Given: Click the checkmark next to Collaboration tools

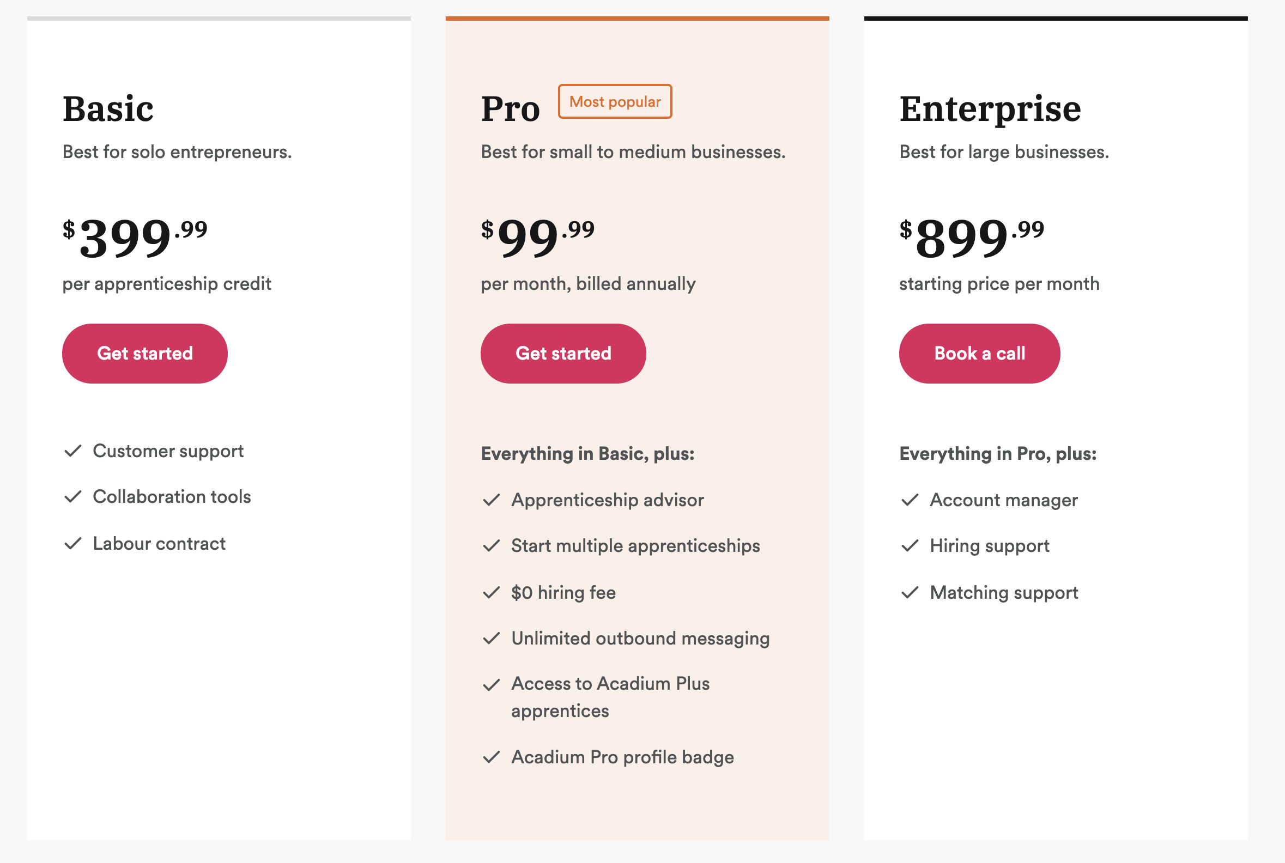Looking at the screenshot, I should point(73,497).
